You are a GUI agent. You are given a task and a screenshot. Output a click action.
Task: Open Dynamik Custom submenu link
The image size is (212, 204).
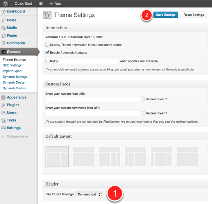click(15, 88)
